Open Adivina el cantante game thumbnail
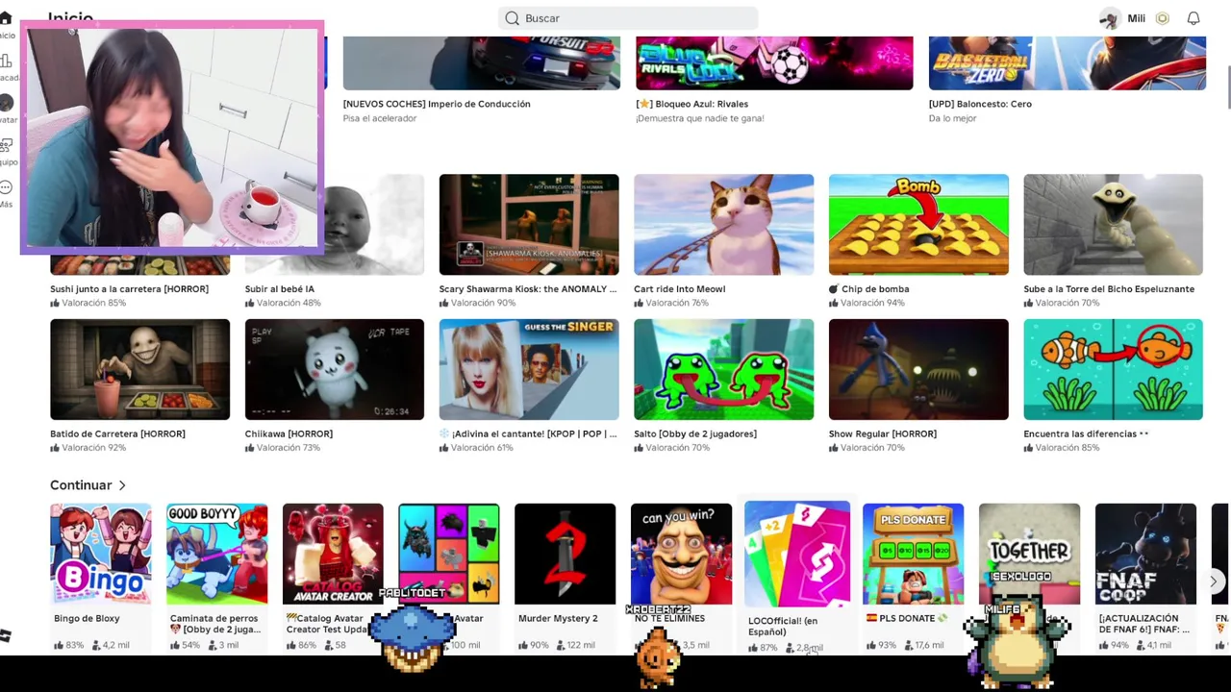 click(529, 370)
